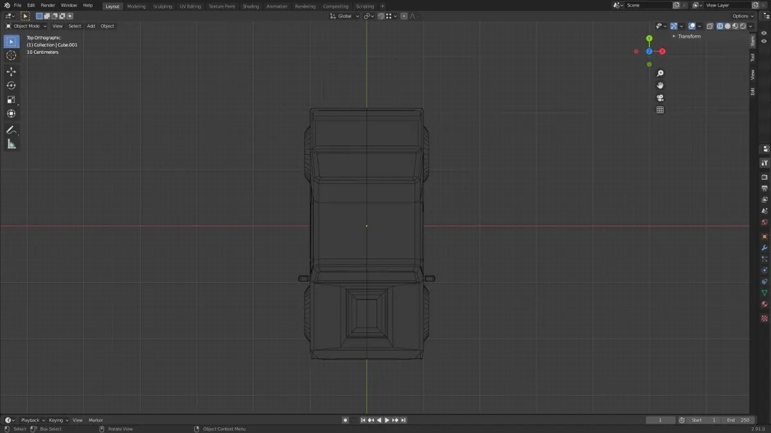Activate the Measure tool
The width and height of the screenshot is (771, 433).
(11, 144)
